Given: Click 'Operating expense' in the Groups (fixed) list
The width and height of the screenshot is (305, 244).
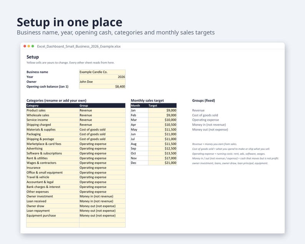Looking at the screenshot, I should tap(206, 120).
